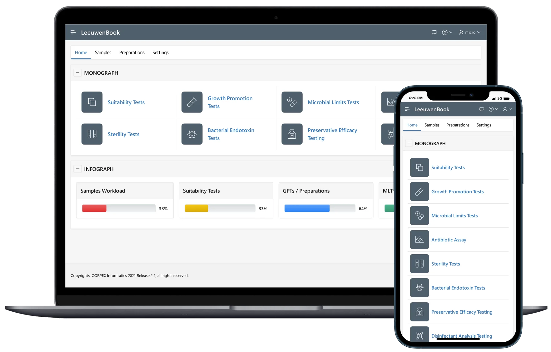This screenshot has height=352, width=551.
Task: Click the Samples Workload red progress indicator
Action: pyautogui.click(x=94, y=208)
